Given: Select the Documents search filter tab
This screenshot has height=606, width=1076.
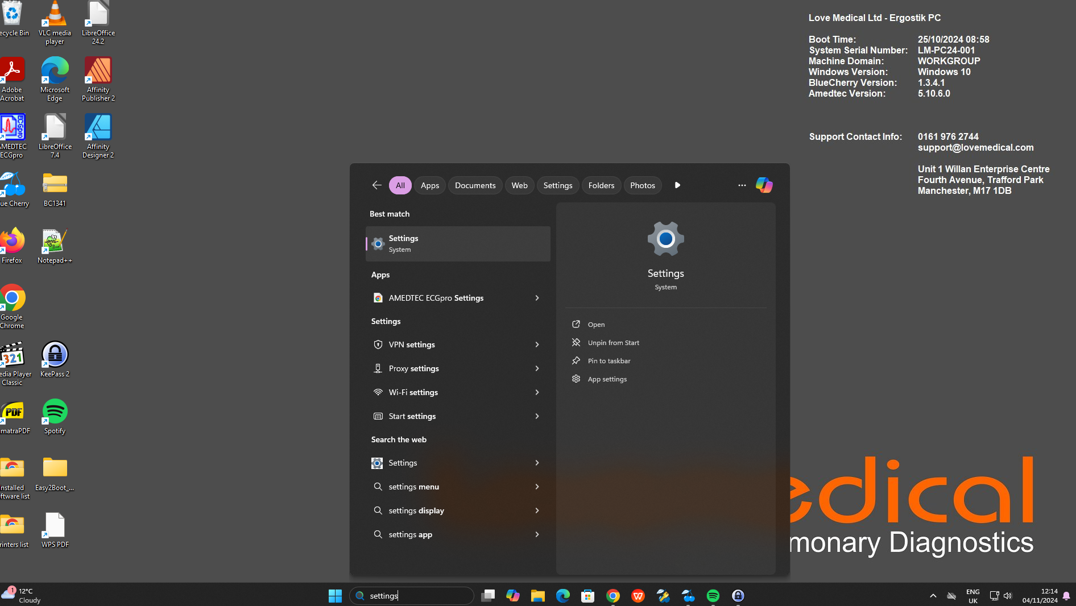Looking at the screenshot, I should point(475,185).
